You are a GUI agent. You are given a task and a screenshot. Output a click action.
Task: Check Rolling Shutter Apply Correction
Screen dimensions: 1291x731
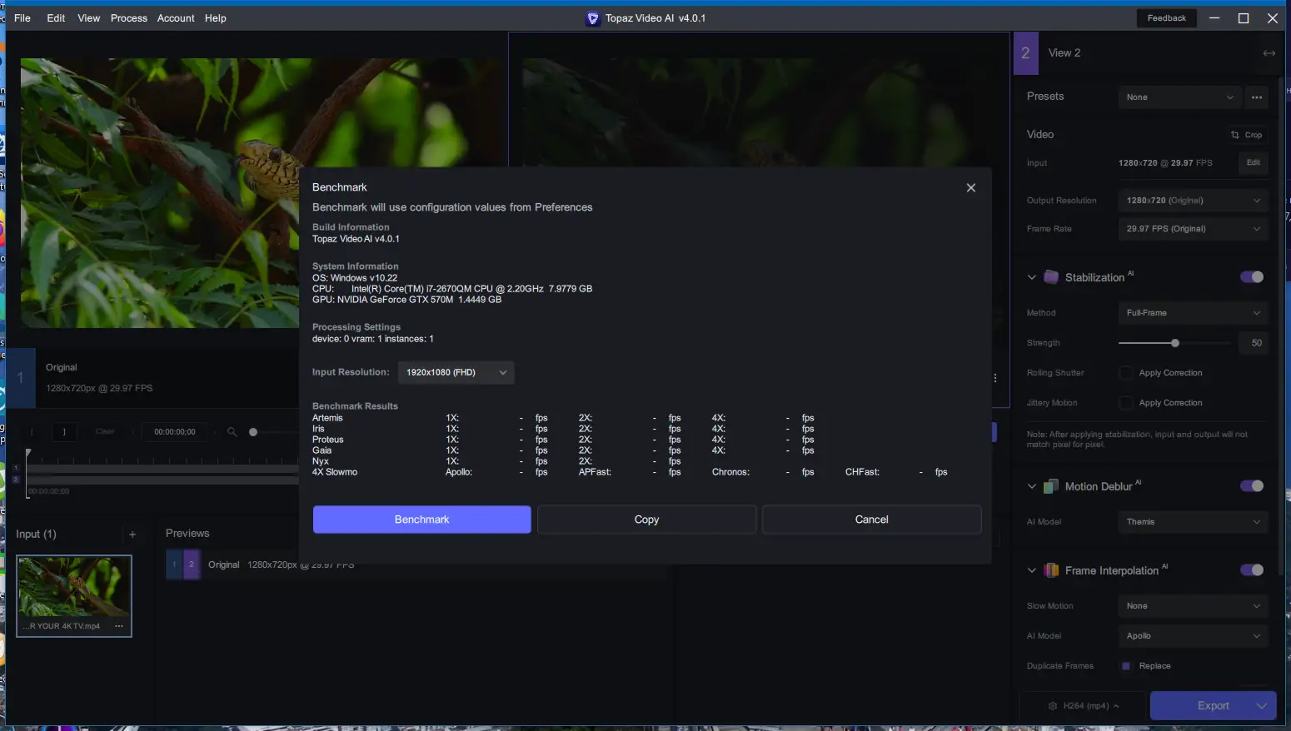point(1126,373)
